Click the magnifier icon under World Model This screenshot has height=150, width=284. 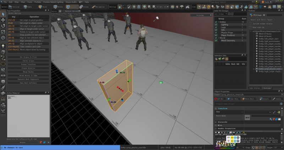pos(271,119)
